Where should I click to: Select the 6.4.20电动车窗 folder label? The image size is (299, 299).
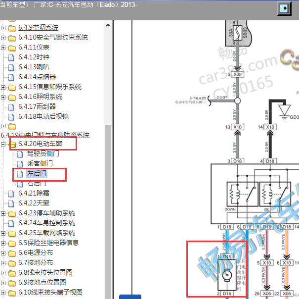pos(40,144)
